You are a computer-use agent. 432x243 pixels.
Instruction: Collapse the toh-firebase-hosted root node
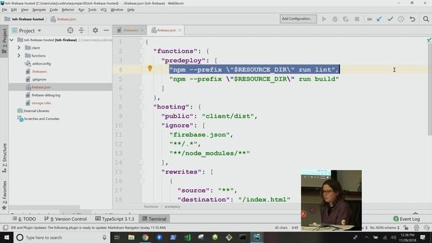pyautogui.click(x=11, y=40)
